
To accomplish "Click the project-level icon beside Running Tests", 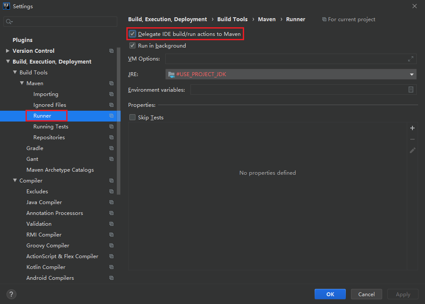I will tap(111, 127).
